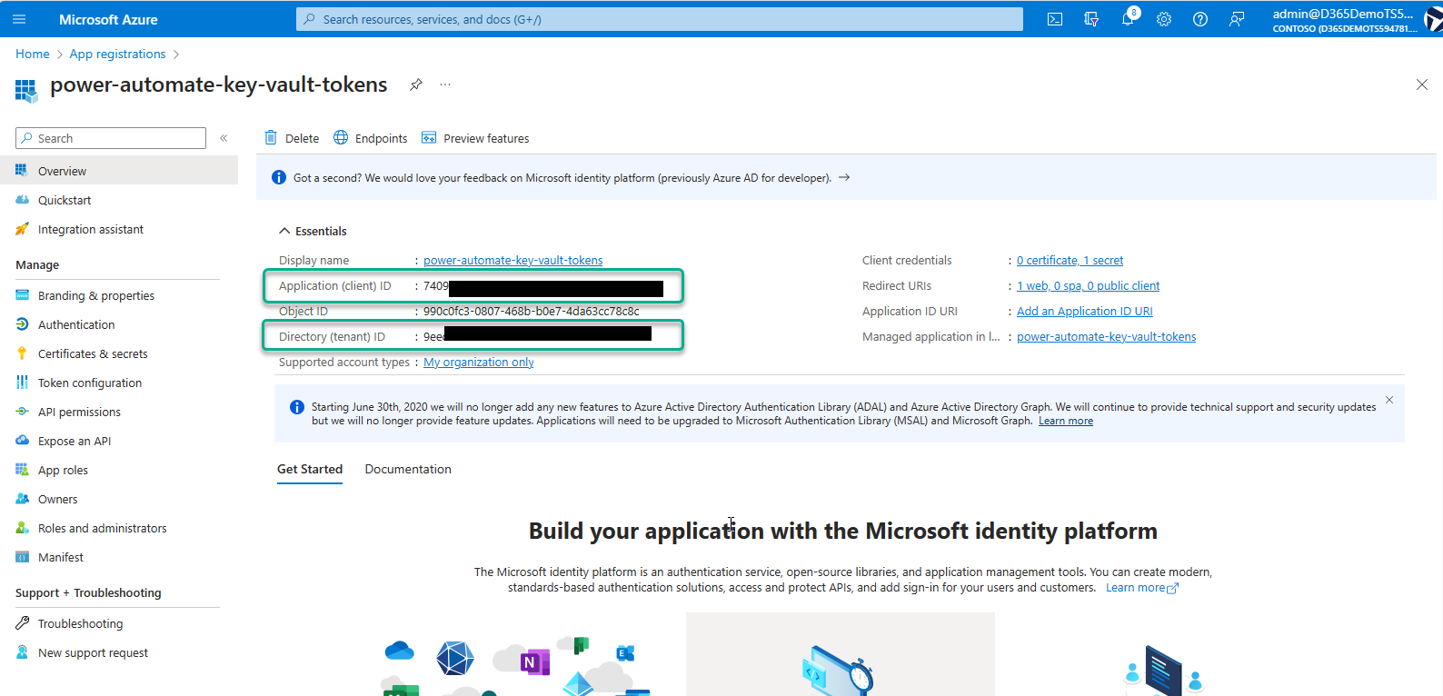Click the Preview features icon

(429, 138)
